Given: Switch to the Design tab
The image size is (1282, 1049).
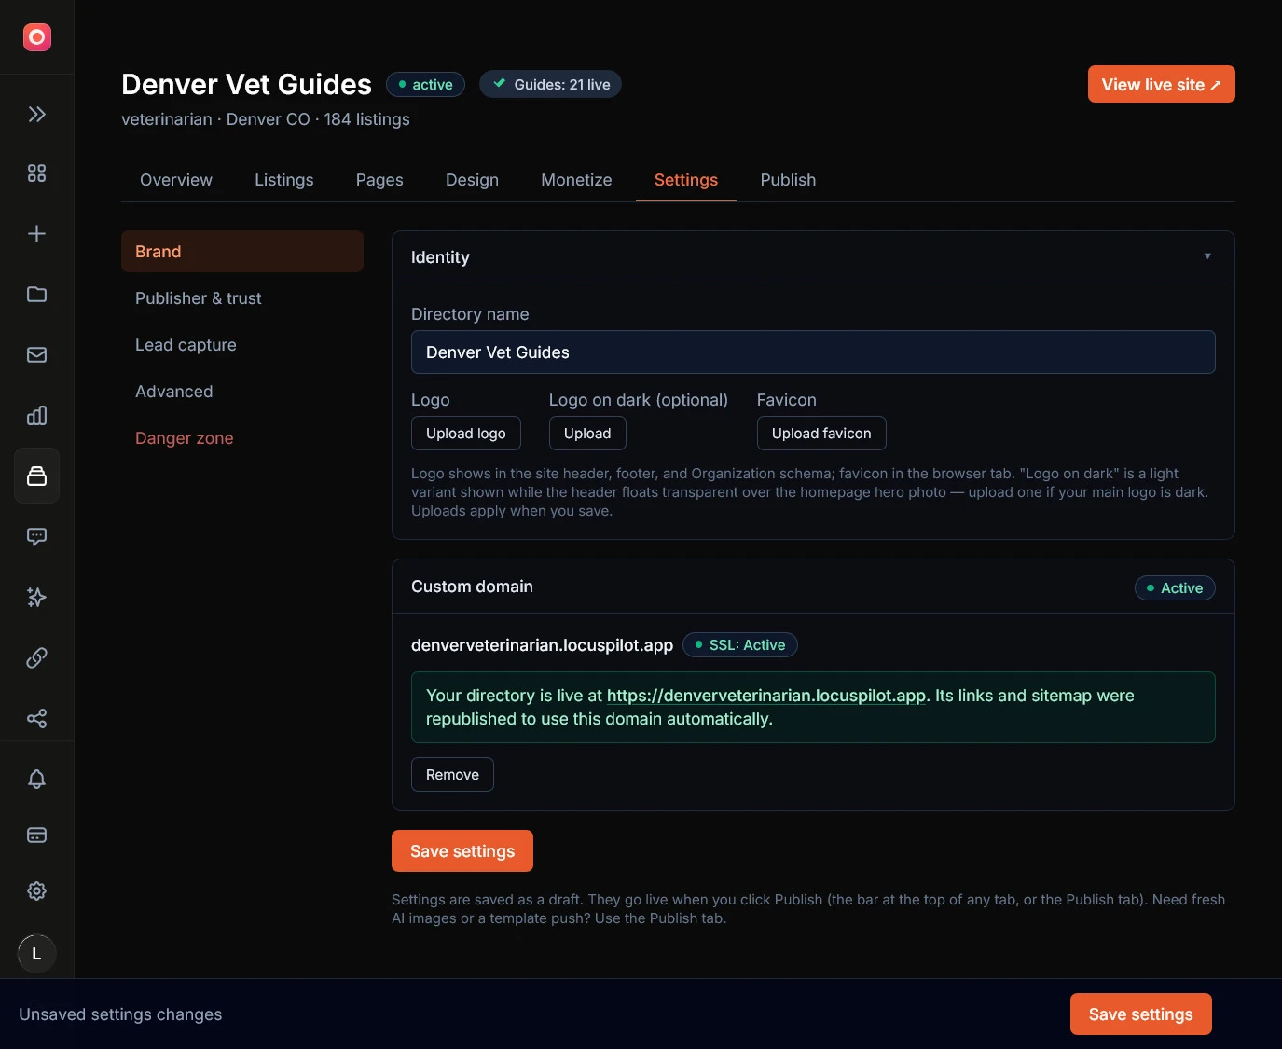Looking at the screenshot, I should pyautogui.click(x=472, y=180).
